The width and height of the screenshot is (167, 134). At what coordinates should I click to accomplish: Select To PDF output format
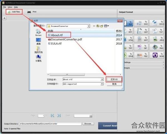[x=128, y=23]
